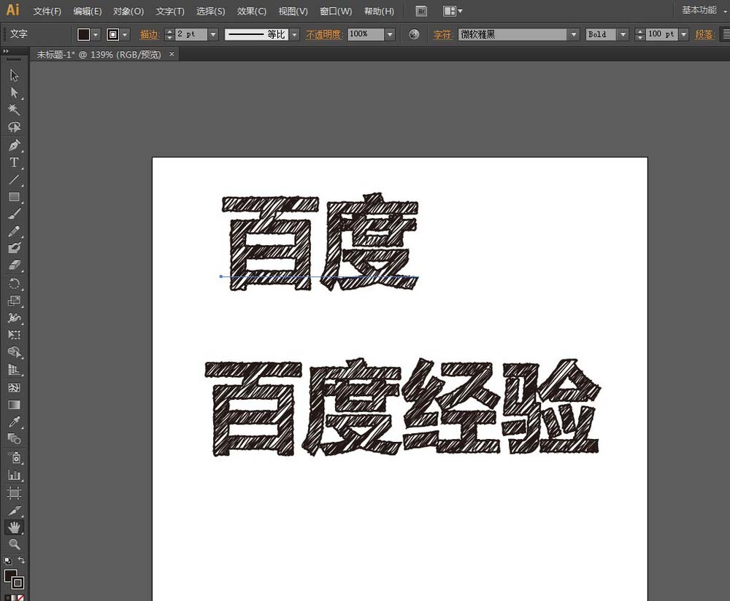Open the 文件(F) menu
This screenshot has width=730, height=601.
tap(47, 11)
